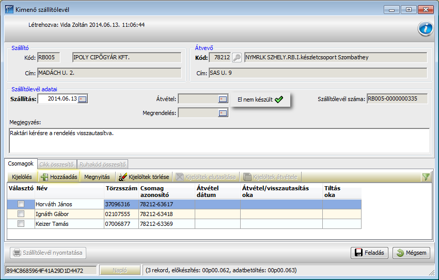This screenshot has height=280, width=439.
Task: Click Szállítólevél nyomtatása print button
Action: (x=48, y=253)
